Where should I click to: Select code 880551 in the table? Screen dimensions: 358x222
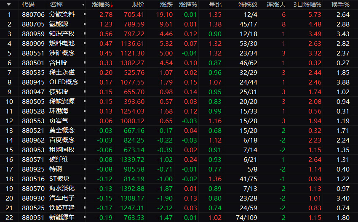[x=33, y=53]
